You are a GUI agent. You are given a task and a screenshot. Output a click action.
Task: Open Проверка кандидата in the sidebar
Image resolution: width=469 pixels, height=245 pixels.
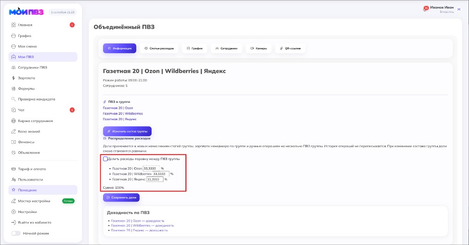[x=43, y=99]
